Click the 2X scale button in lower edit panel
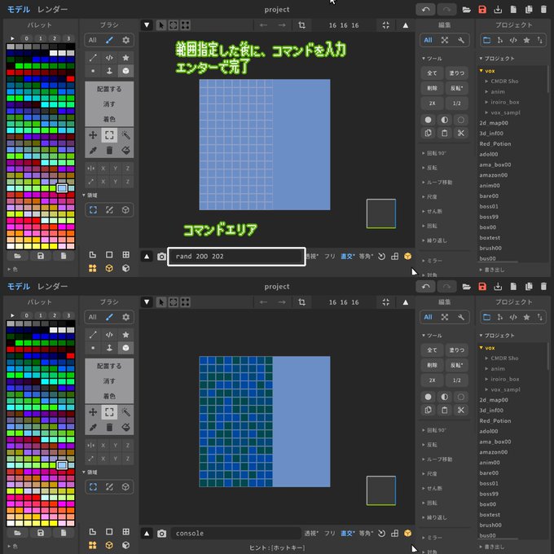The height and width of the screenshot is (554, 554). [432, 380]
